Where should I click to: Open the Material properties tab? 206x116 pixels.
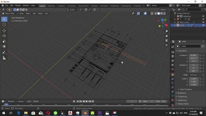pos(173,100)
